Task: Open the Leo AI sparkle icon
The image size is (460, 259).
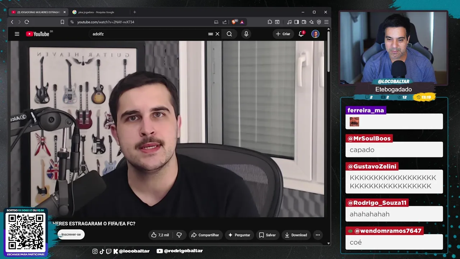Action: (x=312, y=22)
